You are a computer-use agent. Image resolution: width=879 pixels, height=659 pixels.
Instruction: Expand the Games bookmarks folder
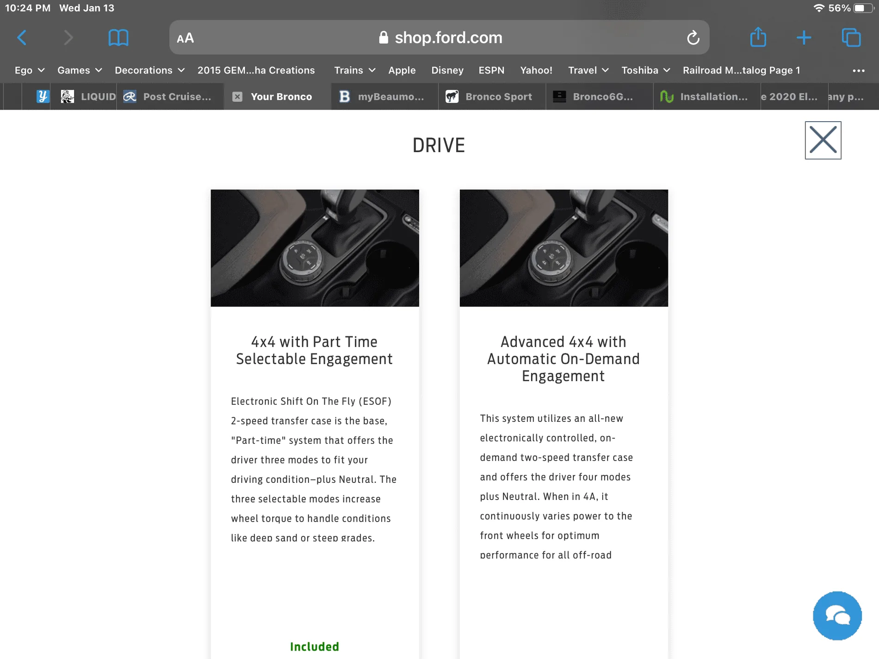[x=79, y=70]
